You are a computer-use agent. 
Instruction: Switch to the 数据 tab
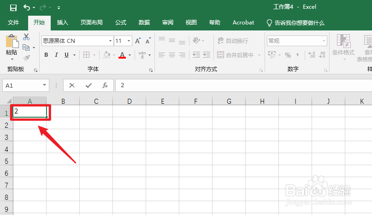pos(144,23)
